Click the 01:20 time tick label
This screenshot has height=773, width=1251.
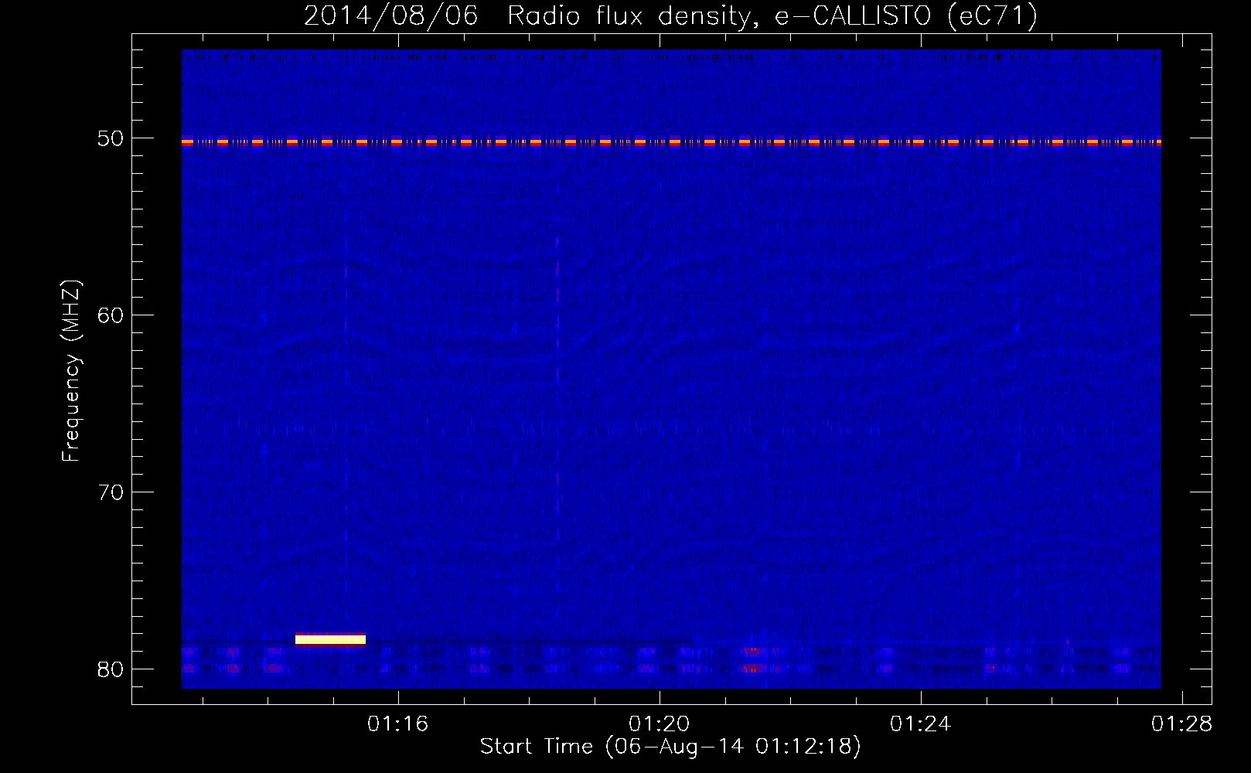[659, 724]
